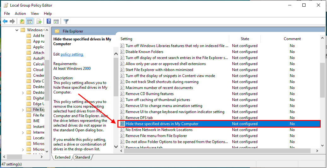
Task: Click the Forward arrow toolbar icon
Action: click(12, 21)
